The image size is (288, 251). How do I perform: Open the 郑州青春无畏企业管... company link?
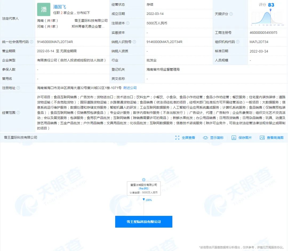click(x=88, y=26)
